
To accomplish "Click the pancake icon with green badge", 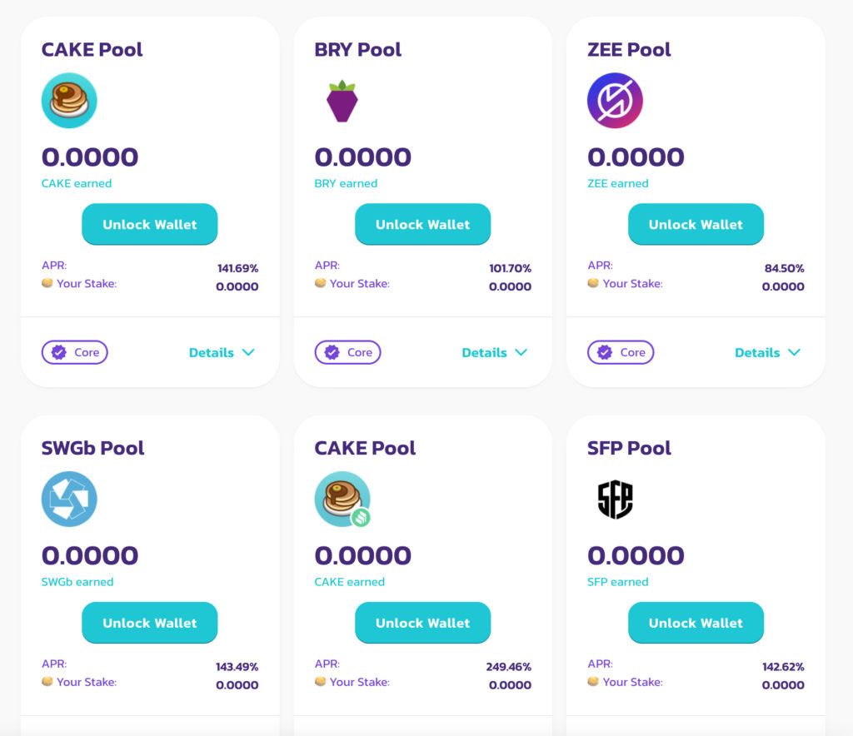I will click(x=342, y=499).
